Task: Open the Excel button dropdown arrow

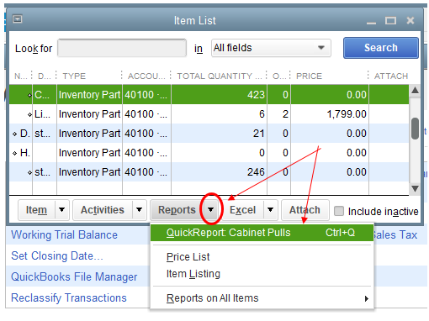Action: 270,209
